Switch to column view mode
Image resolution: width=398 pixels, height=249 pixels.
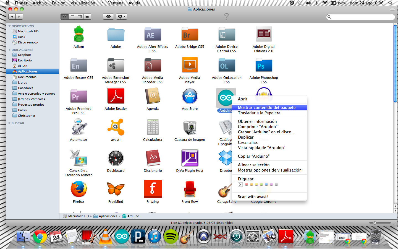pos(80,17)
